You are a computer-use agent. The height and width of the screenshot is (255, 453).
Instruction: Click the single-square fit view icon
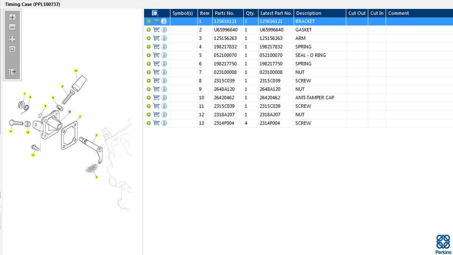[12, 49]
